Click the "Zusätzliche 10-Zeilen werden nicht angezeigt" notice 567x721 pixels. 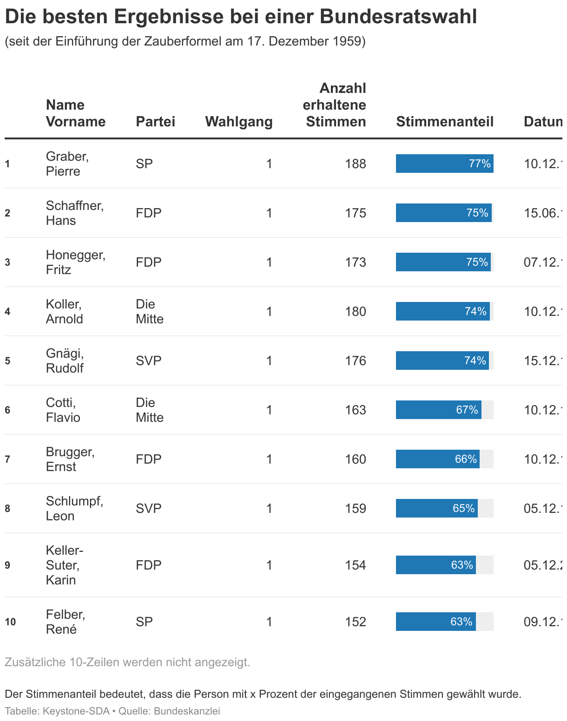pos(127,662)
